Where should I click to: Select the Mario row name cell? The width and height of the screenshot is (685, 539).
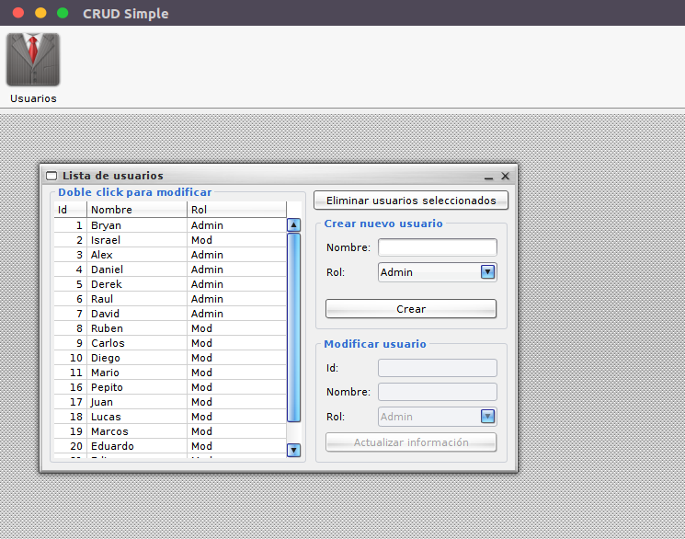pyautogui.click(x=137, y=373)
